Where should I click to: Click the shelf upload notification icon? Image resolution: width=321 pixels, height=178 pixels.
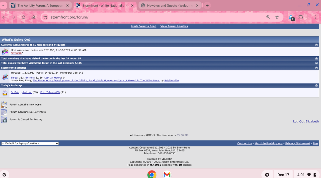[267, 175]
